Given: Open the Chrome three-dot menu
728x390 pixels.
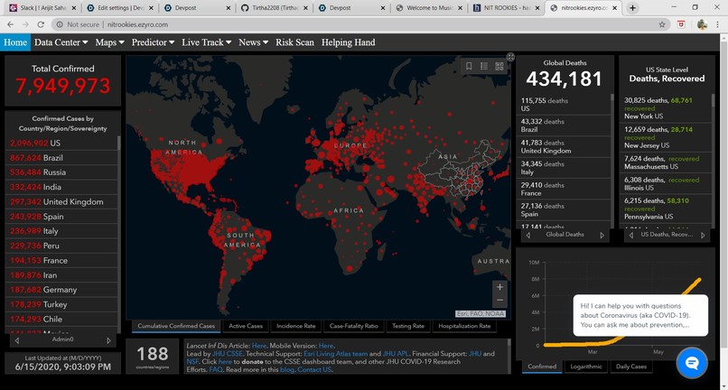Looking at the screenshot, I should point(718,24).
